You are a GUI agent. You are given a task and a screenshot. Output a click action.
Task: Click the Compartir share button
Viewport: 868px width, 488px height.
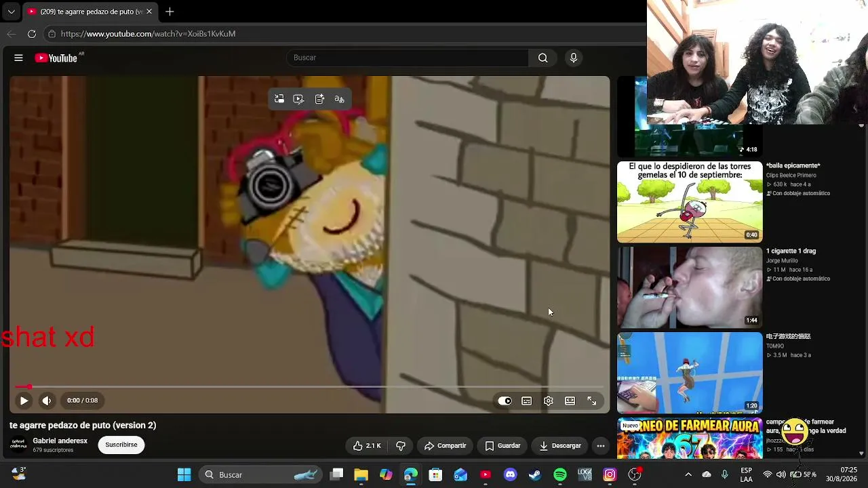(x=445, y=445)
